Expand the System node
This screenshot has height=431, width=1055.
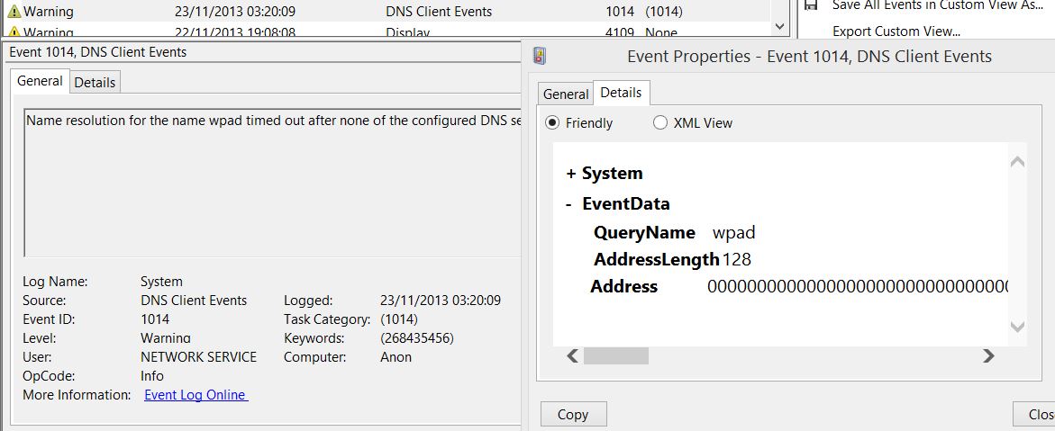(x=570, y=174)
